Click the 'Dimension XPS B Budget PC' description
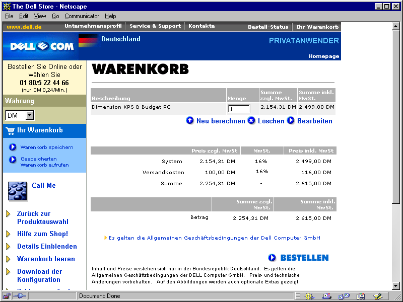This screenshot has height=302, width=403. (131, 107)
